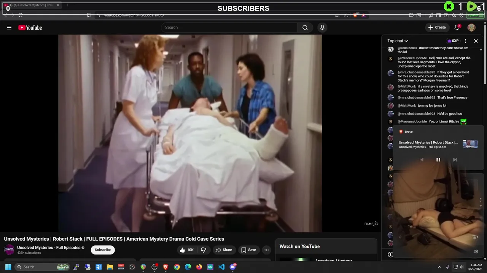Open the share icon in the address bar
Viewport: 487px width, 273px height.
coord(346,15)
